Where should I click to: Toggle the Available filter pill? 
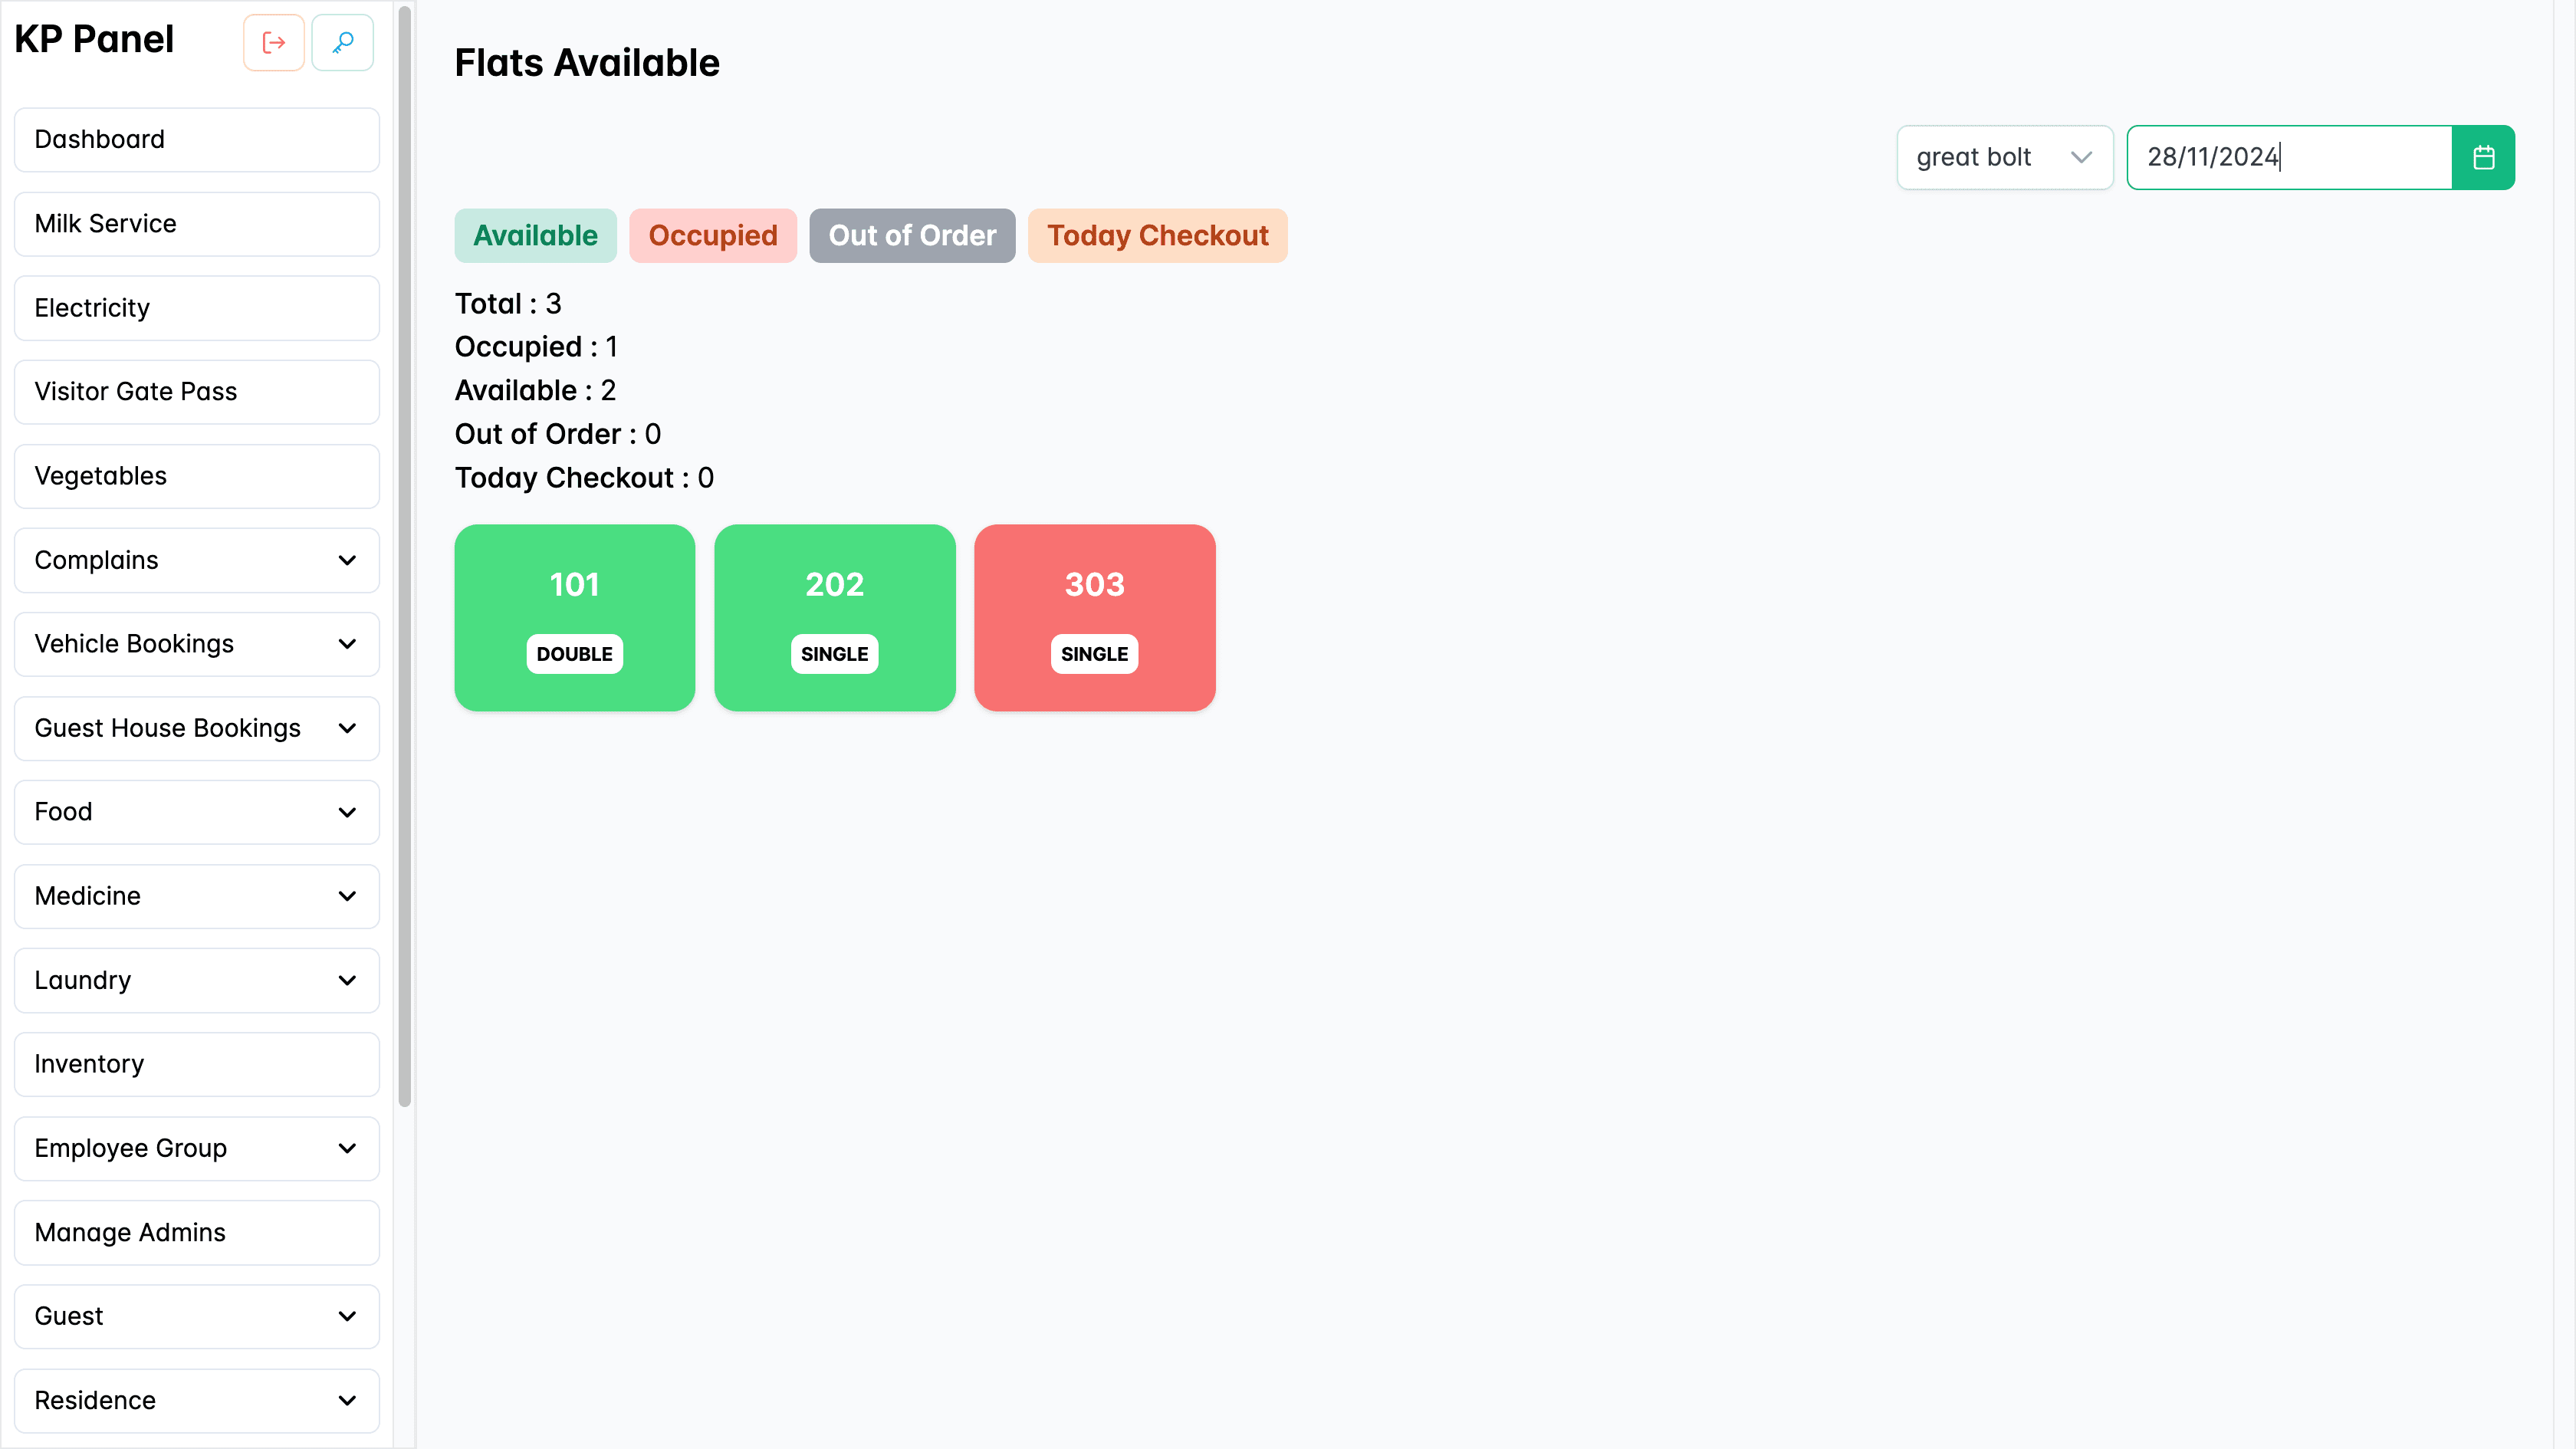535,236
